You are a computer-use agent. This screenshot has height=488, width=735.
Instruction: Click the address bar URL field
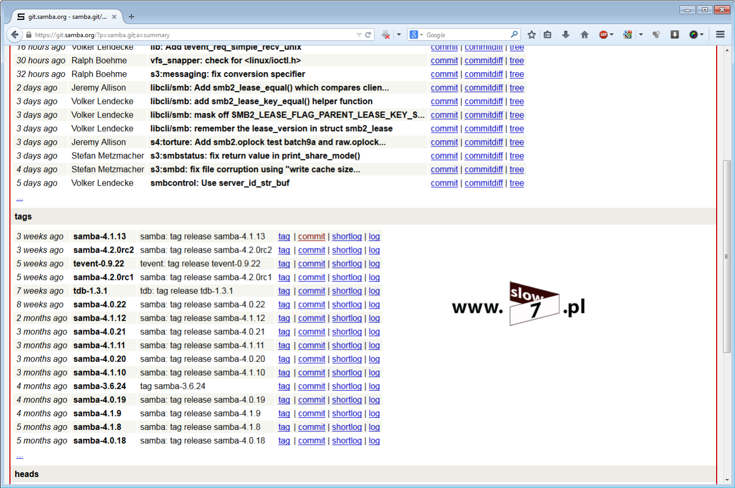(x=194, y=35)
